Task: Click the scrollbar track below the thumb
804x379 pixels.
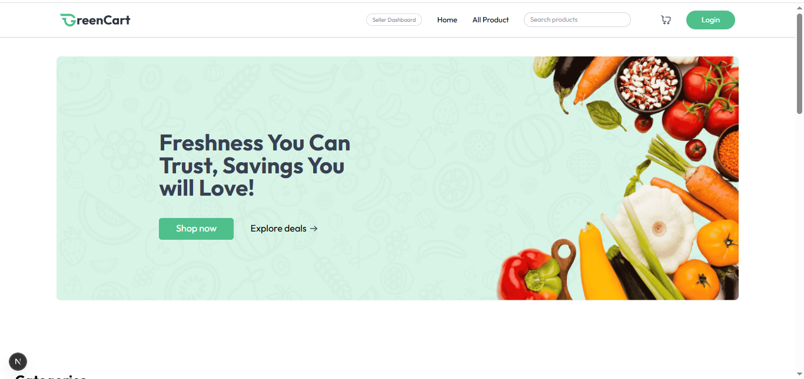Action: click(x=799, y=241)
